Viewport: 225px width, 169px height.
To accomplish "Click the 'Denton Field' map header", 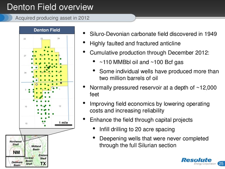I will tap(47, 30).
